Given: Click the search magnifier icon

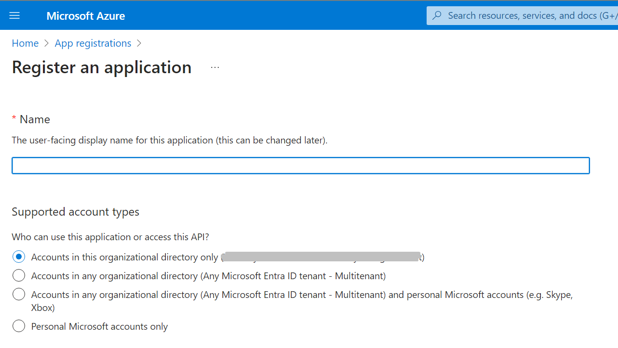Looking at the screenshot, I should click(x=437, y=15).
